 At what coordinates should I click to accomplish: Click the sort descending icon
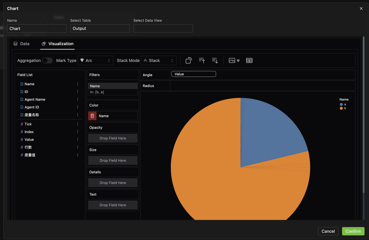click(215, 60)
